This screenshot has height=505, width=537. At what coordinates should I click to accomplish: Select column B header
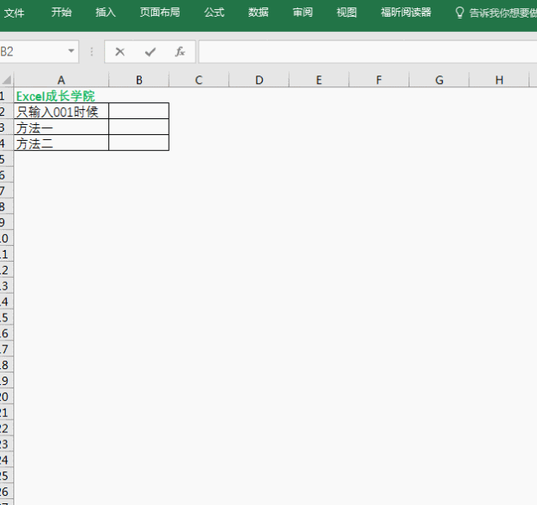coord(138,80)
